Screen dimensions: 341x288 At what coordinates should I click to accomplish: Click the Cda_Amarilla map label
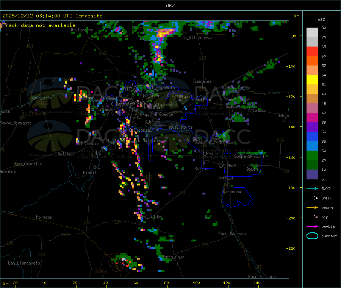[x=28, y=164]
